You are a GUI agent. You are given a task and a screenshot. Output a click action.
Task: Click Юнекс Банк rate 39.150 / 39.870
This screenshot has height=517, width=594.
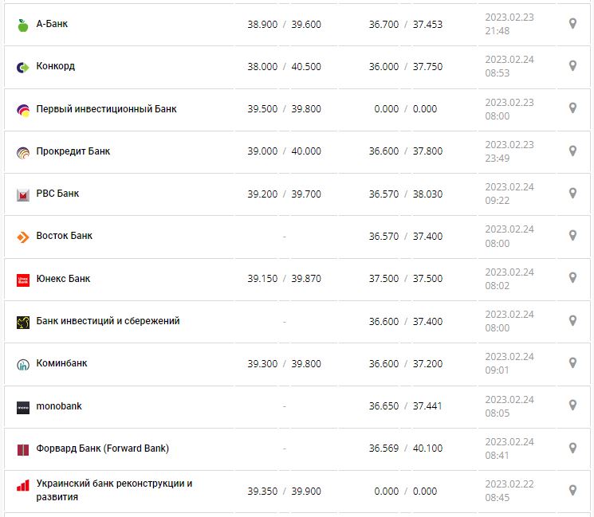(284, 279)
